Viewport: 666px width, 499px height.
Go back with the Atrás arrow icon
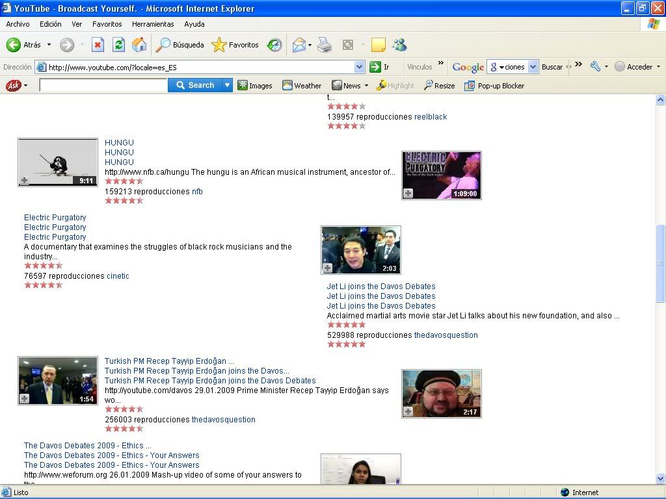[13, 45]
